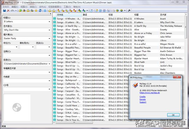Screen dimensions: 189x129
Task: Open the 编辑(E) menu
Action: coord(15,7)
